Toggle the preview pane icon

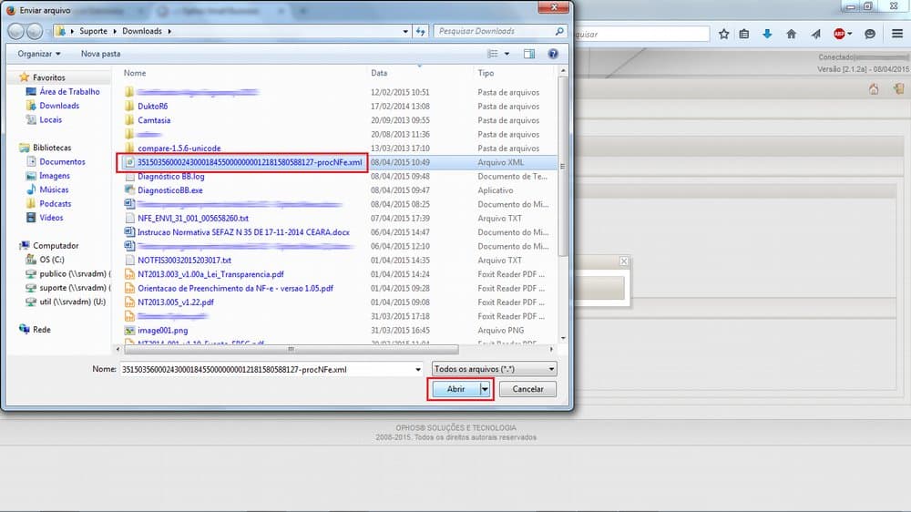point(528,54)
